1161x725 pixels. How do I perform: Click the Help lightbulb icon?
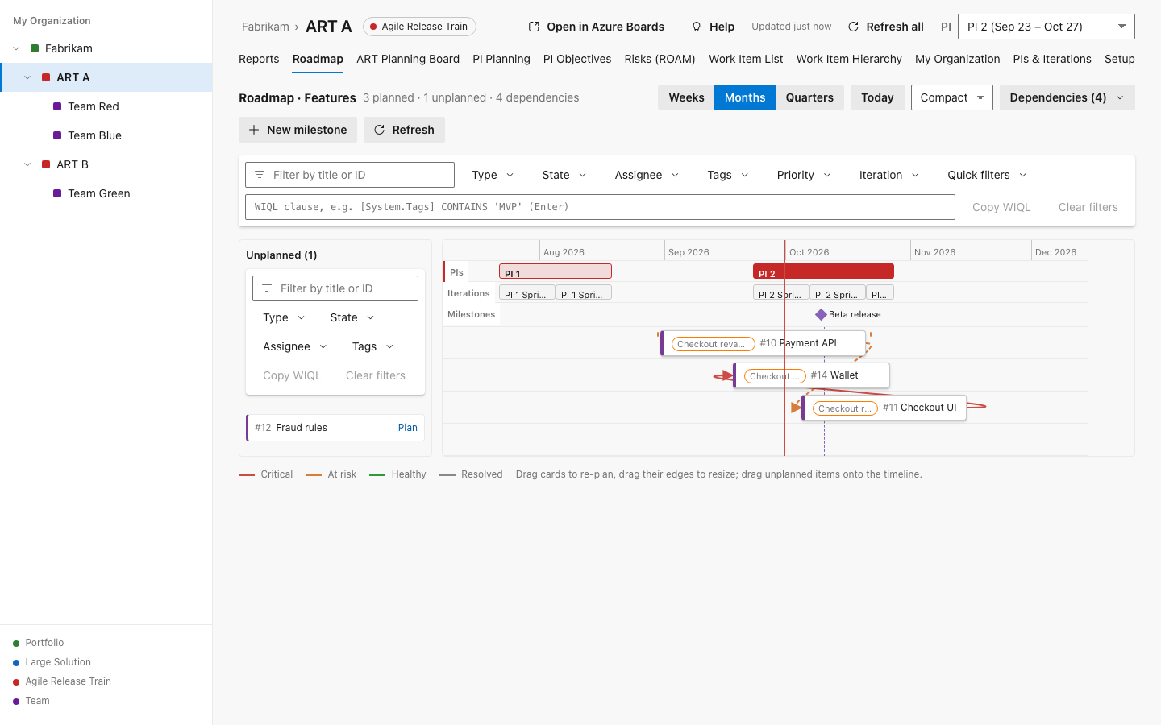(697, 27)
